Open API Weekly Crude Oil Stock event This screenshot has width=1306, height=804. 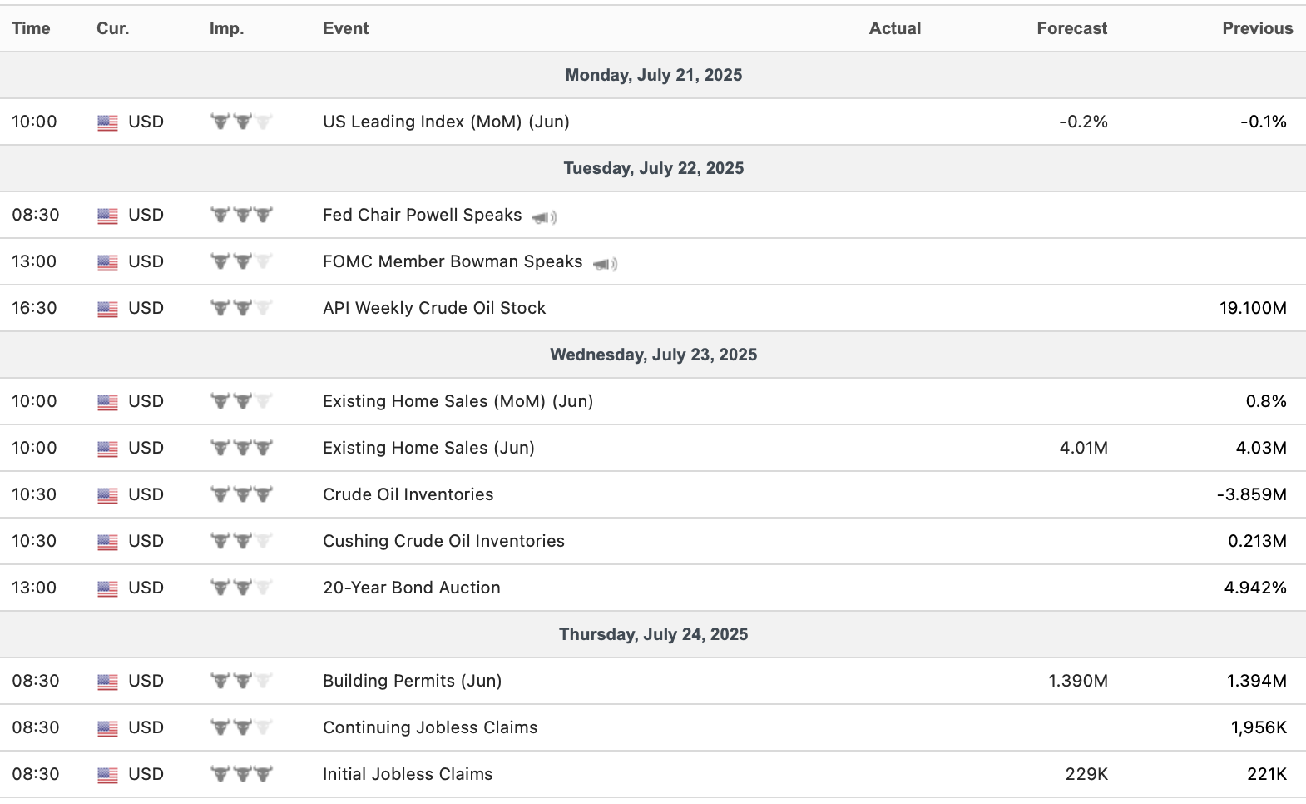click(x=434, y=308)
